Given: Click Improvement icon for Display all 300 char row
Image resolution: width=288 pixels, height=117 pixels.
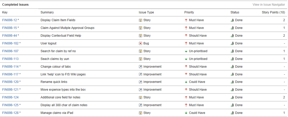Looking at the screenshot, I should pos(141,105).
